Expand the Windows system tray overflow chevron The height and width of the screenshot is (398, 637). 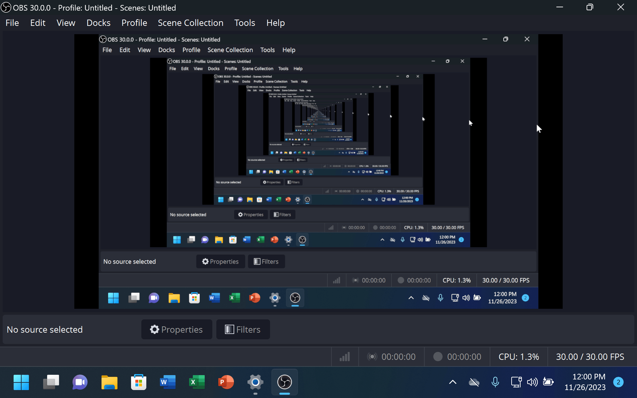click(452, 382)
